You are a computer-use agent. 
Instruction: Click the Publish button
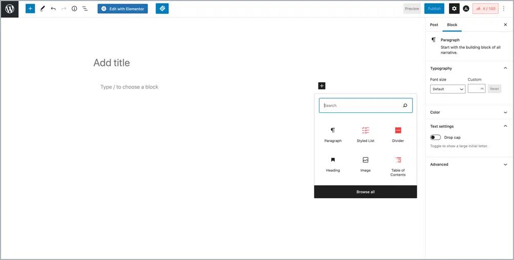coord(434,9)
